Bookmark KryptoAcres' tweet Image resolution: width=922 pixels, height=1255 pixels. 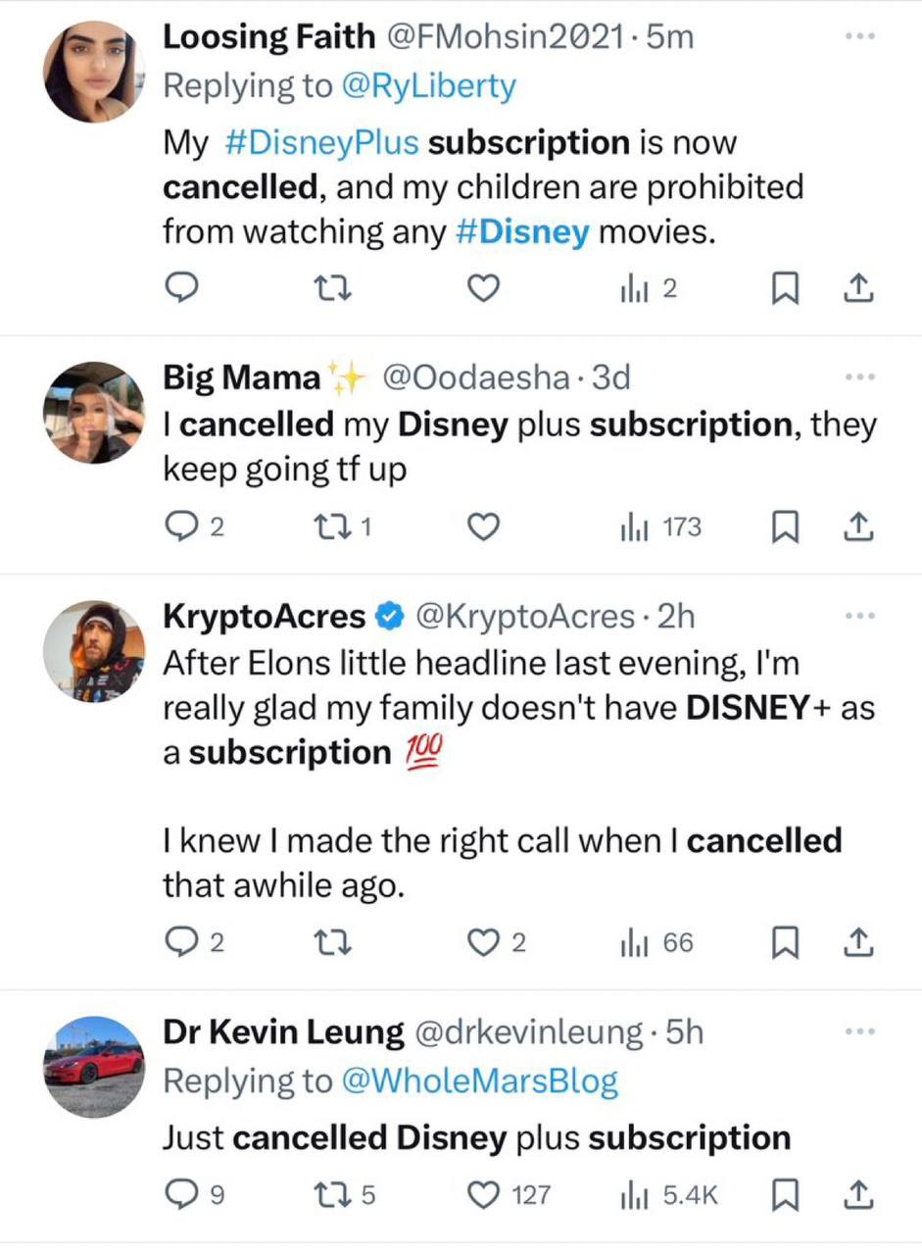(784, 943)
